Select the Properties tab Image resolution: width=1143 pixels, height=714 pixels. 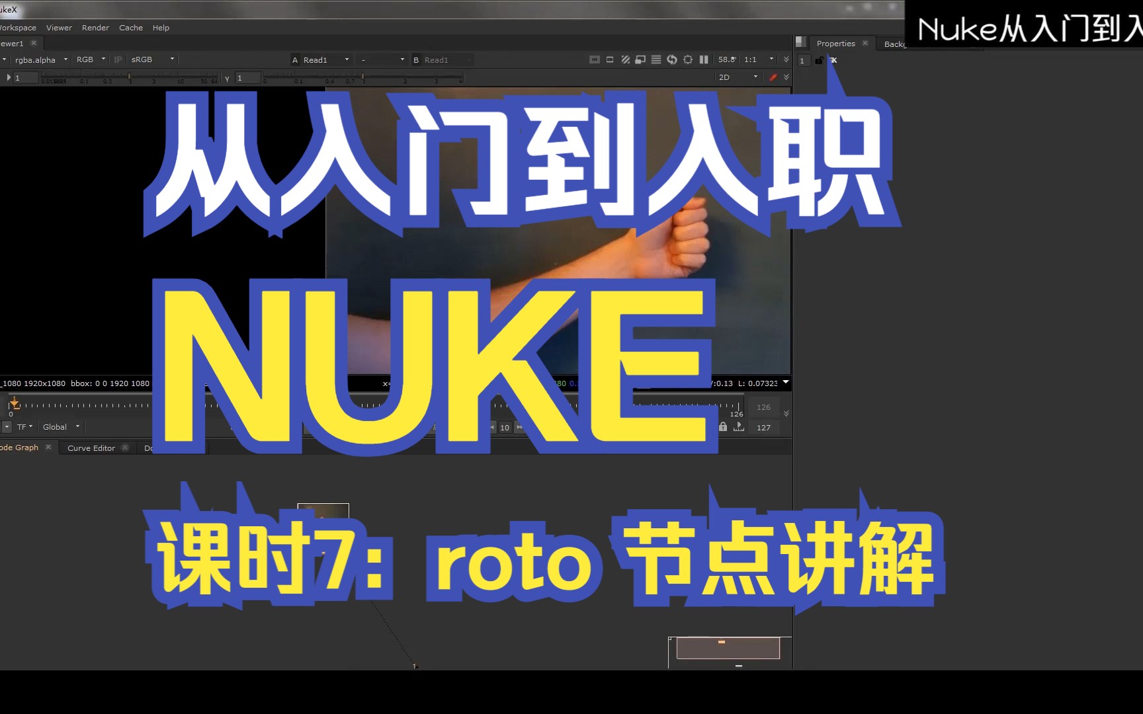[x=836, y=44]
